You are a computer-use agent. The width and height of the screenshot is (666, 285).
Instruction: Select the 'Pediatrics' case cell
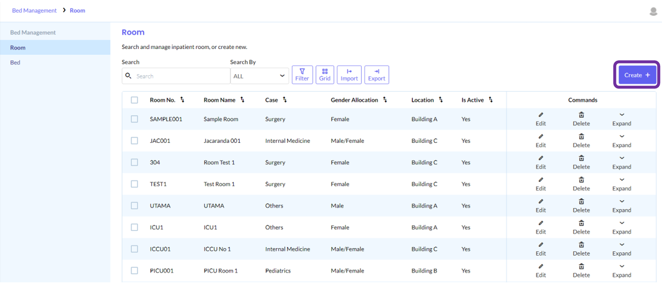(x=278, y=271)
